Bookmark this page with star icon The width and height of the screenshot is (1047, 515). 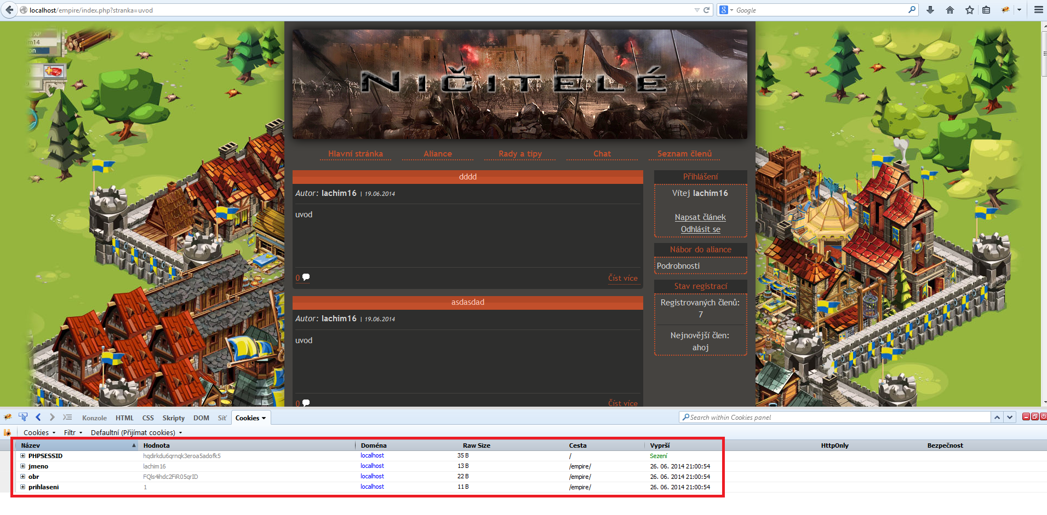tap(970, 10)
